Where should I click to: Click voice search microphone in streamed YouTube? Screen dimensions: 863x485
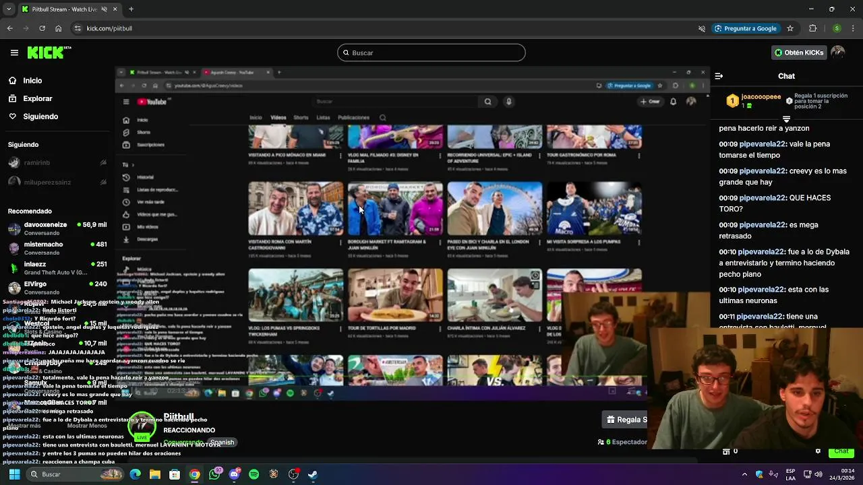(509, 102)
